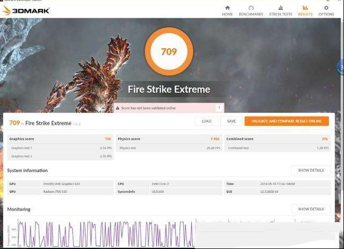Click the 709 score circle
Viewport: 344px width, 249px height.
coord(169,52)
